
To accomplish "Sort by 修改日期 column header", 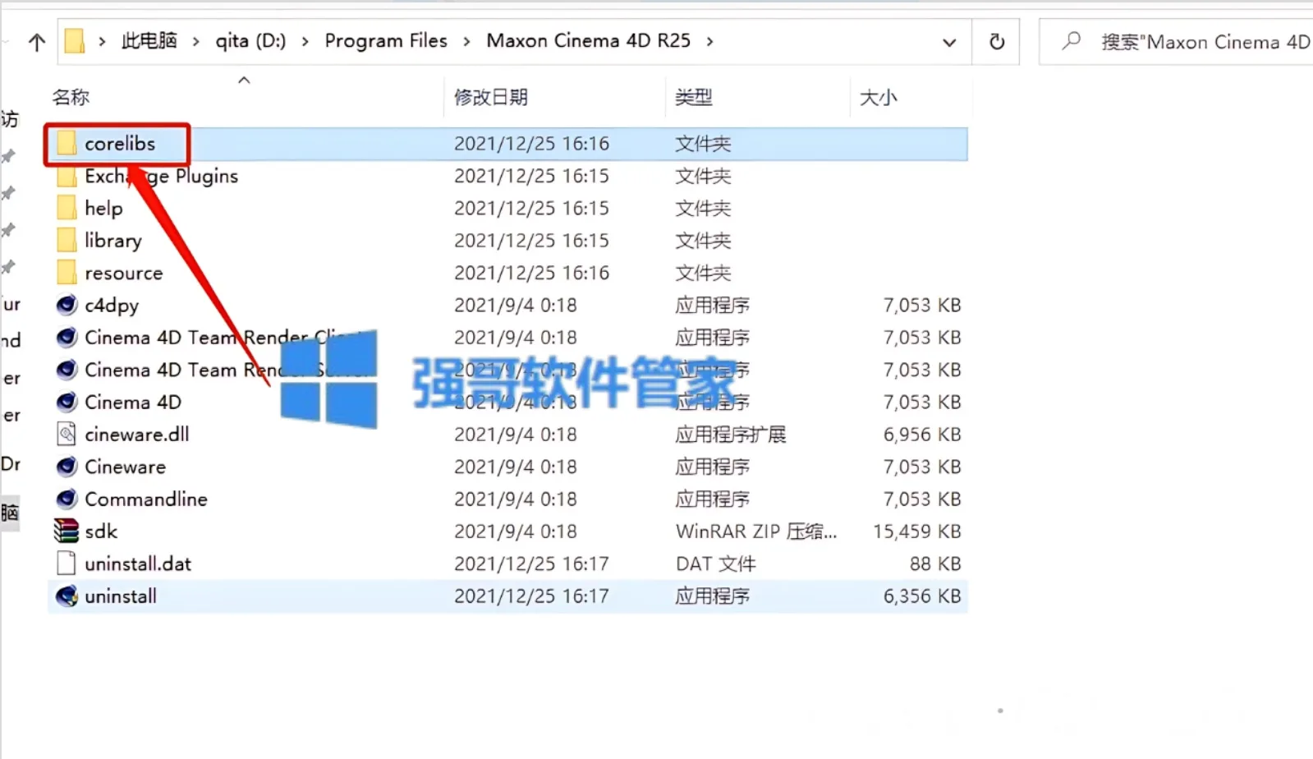I will pyautogui.click(x=491, y=98).
